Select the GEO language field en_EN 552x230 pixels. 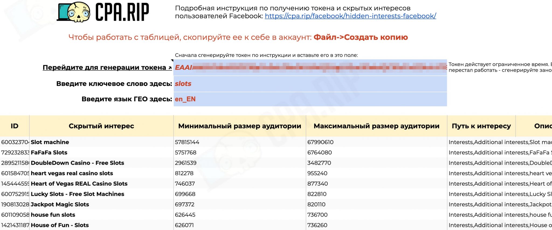tap(310, 99)
